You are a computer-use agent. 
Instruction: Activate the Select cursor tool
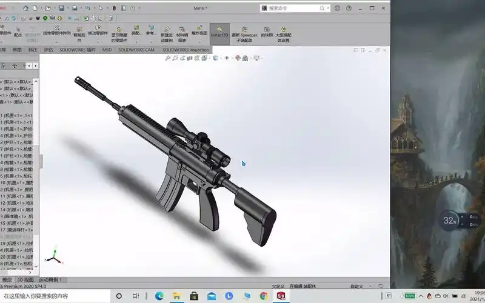pos(101,8)
